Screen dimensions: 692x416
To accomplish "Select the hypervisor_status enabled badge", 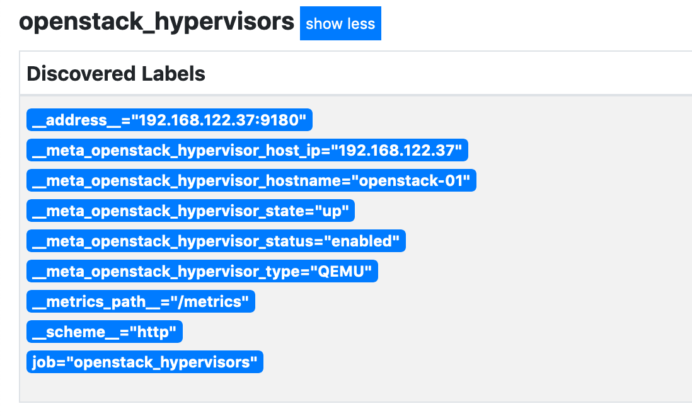I will 216,241.
